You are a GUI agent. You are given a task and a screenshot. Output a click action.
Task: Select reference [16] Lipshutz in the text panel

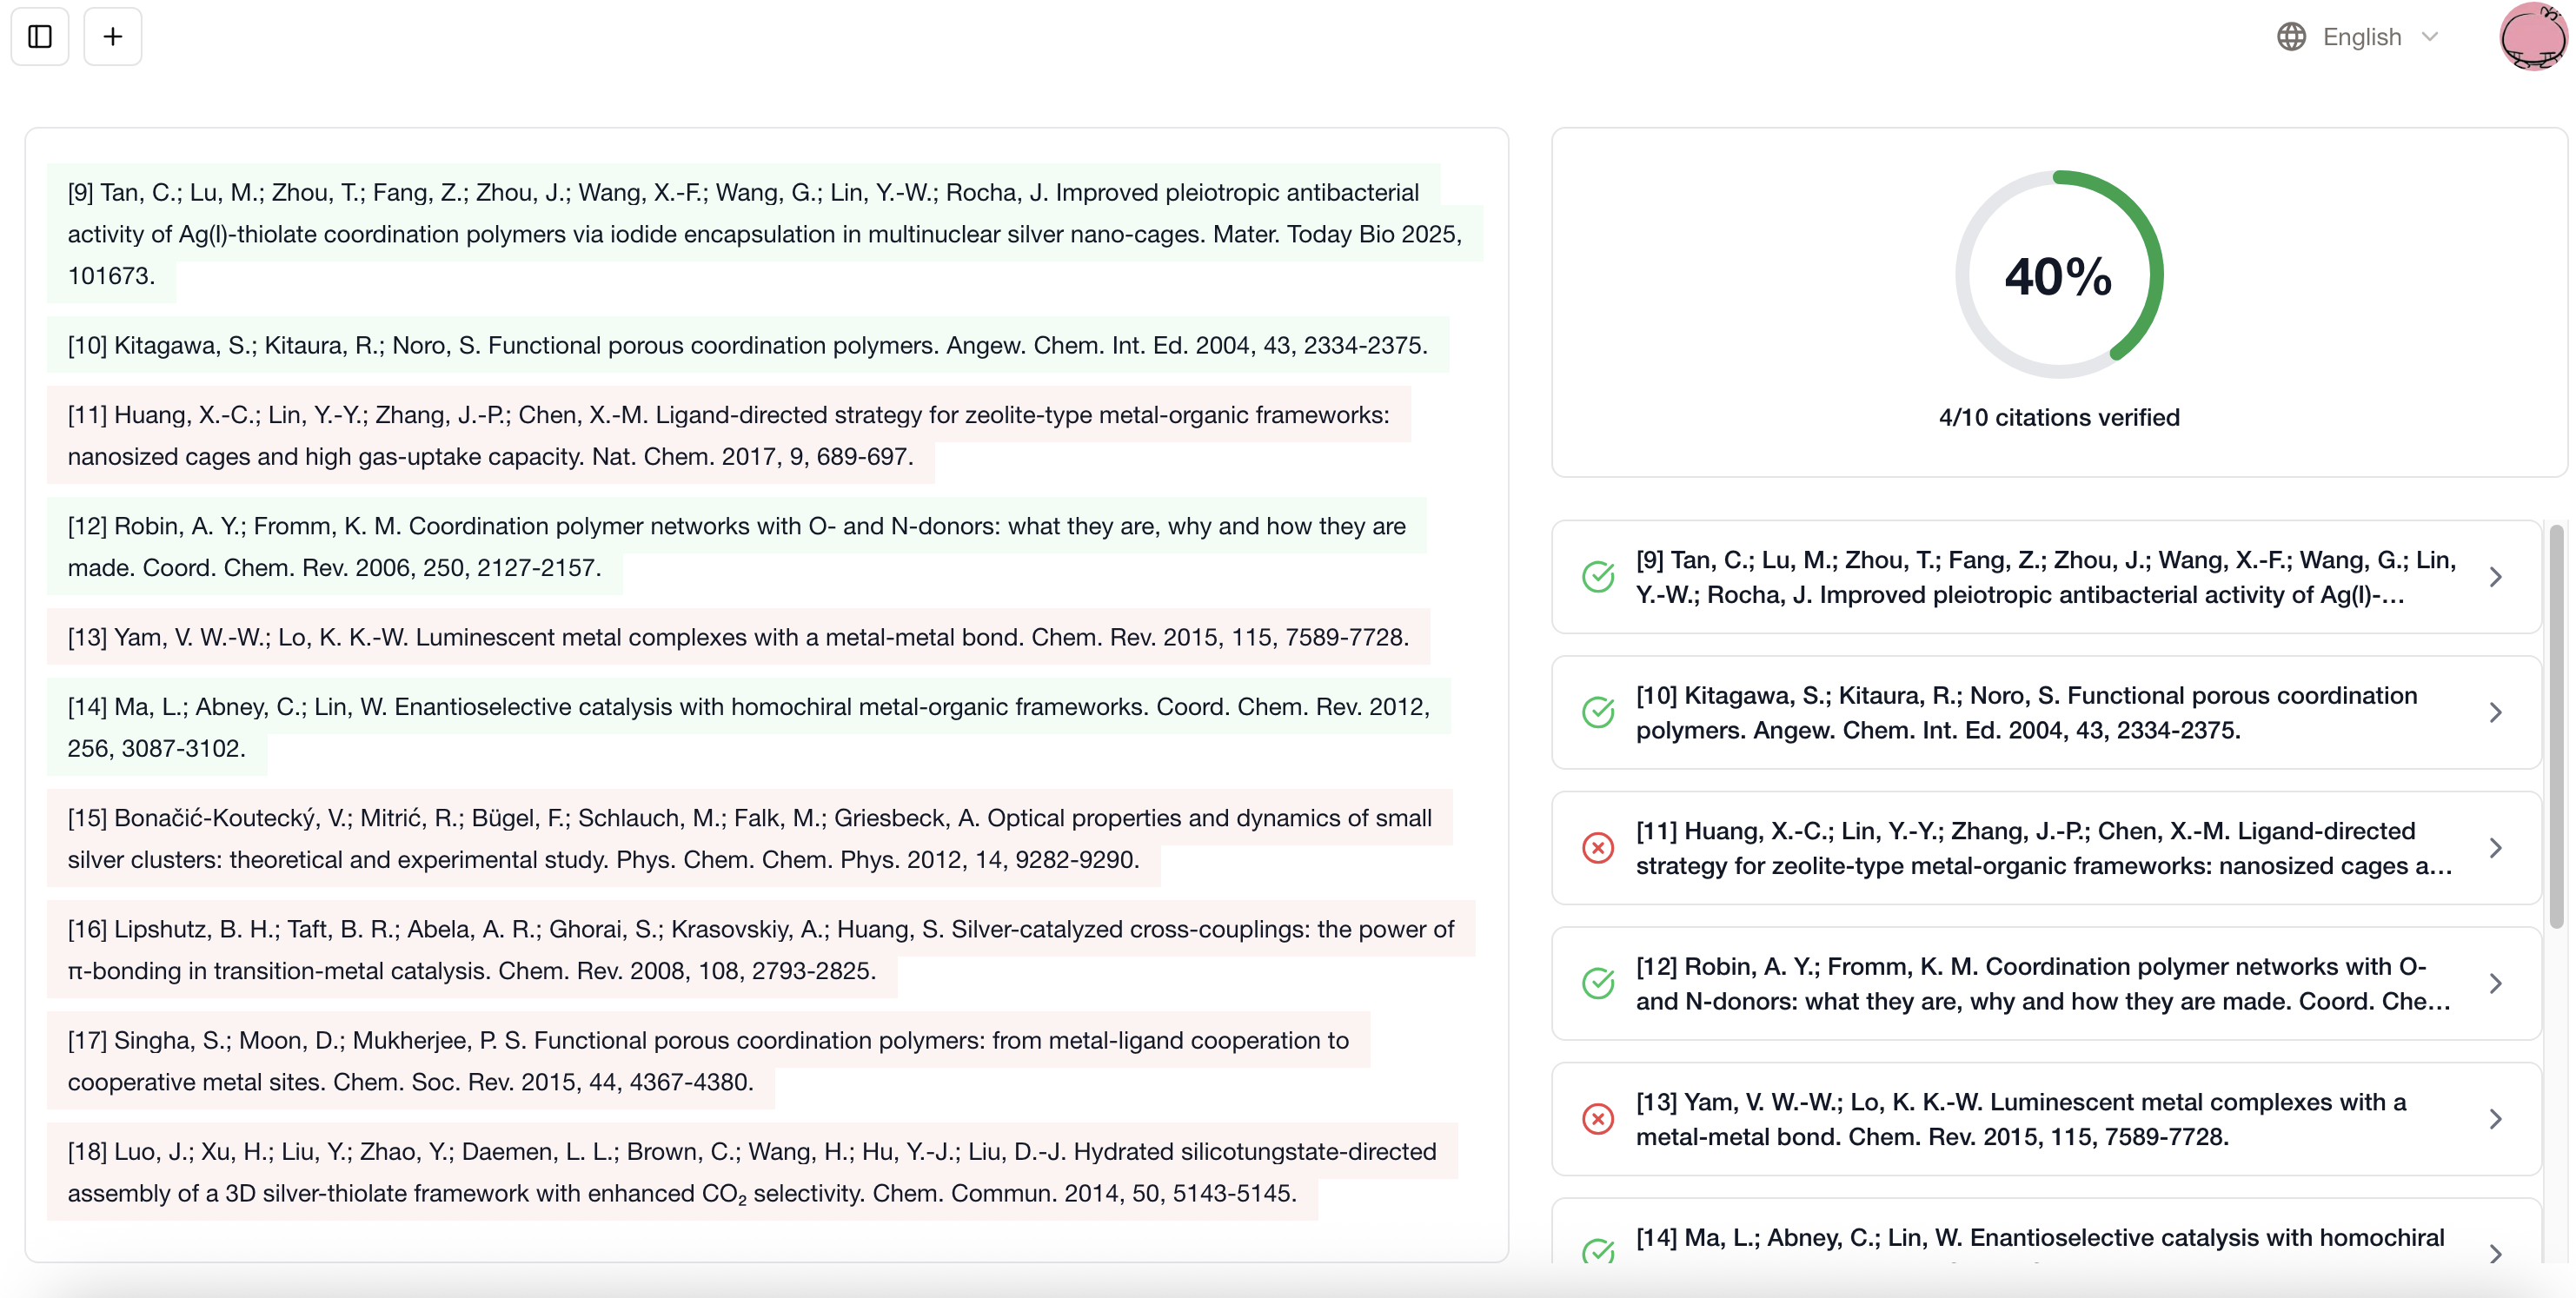761,950
